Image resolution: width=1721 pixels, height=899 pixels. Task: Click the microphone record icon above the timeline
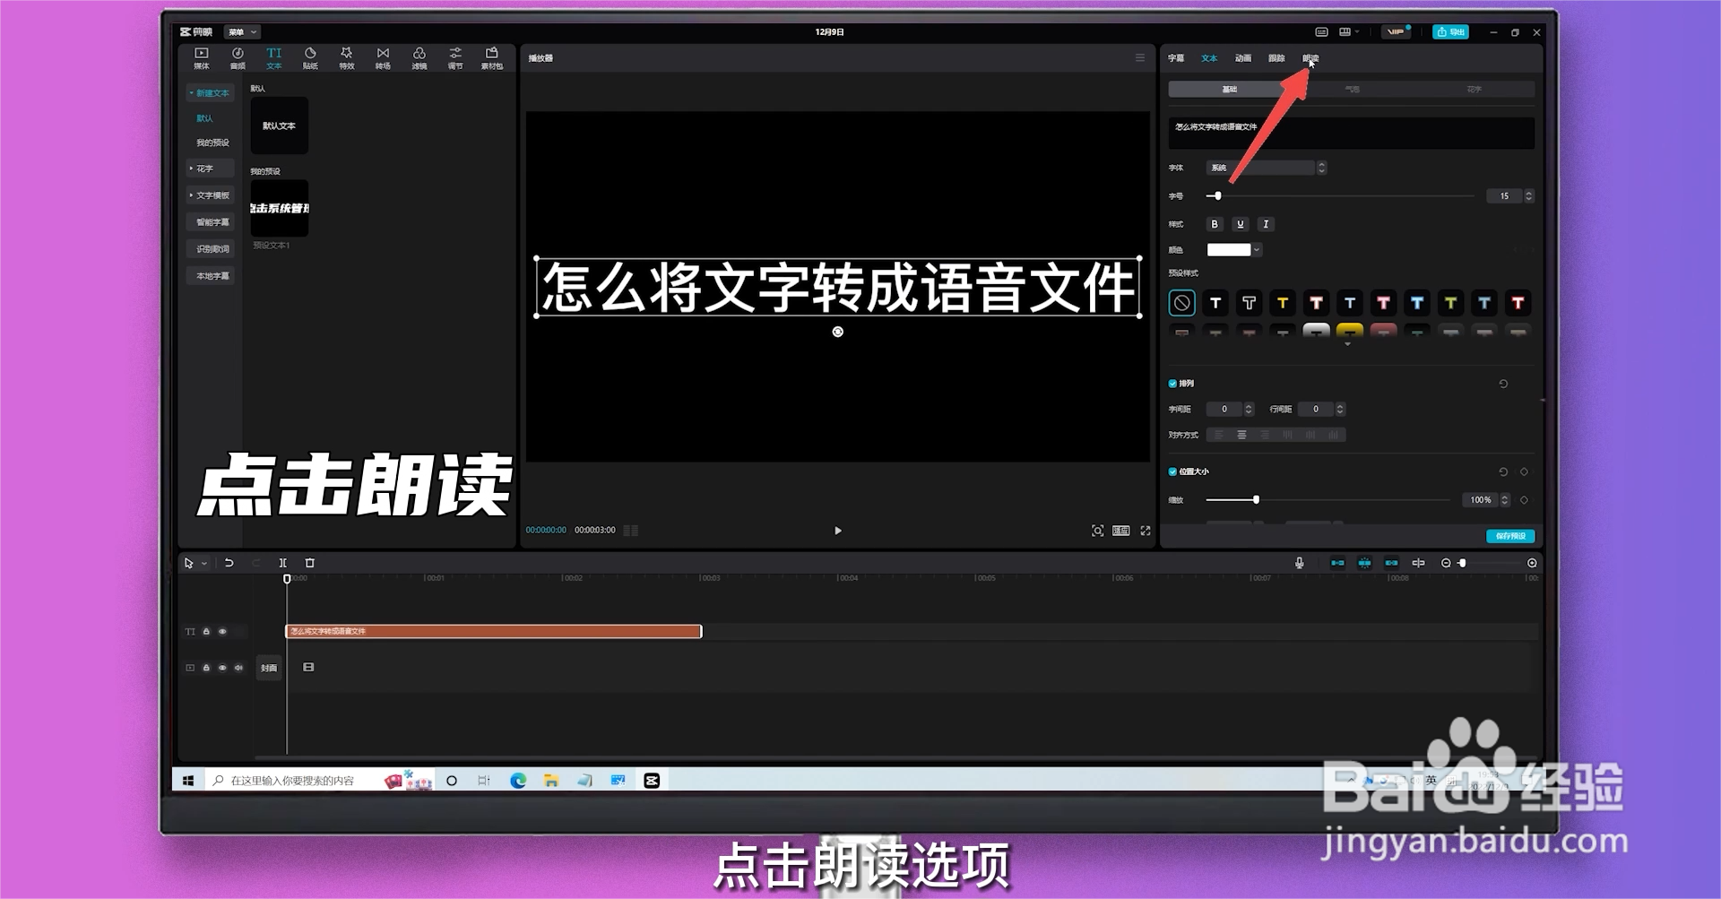(1300, 563)
